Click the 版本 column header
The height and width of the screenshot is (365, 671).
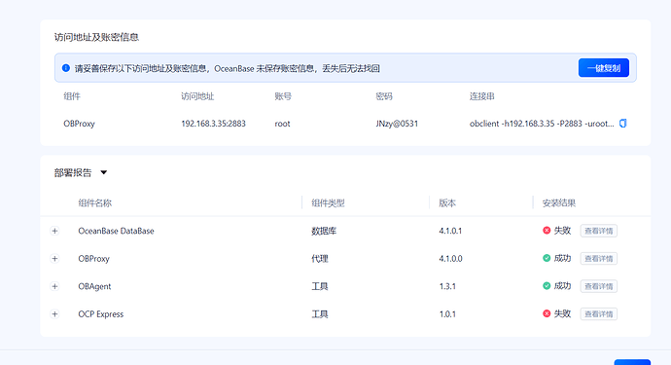447,203
